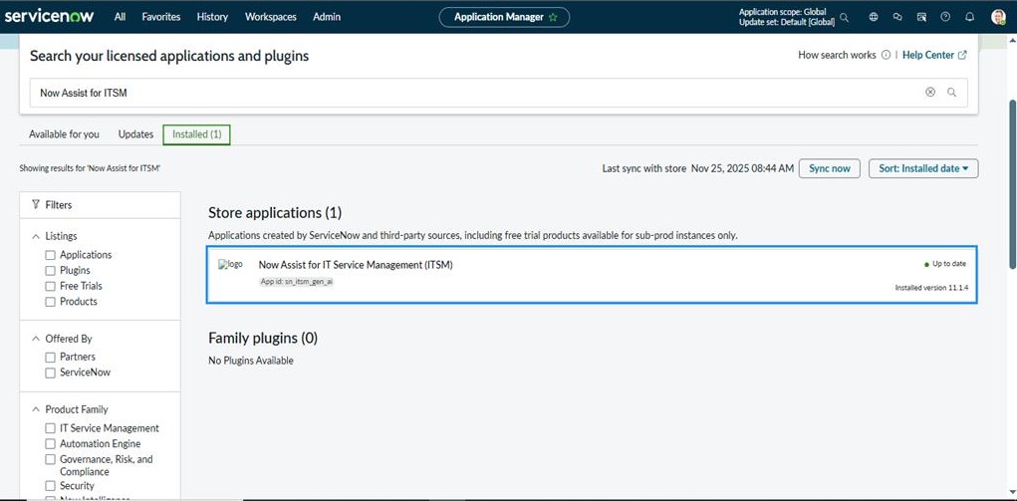The image size is (1017, 501).
Task: Collapse the Offered By filter section
Action: coord(37,339)
